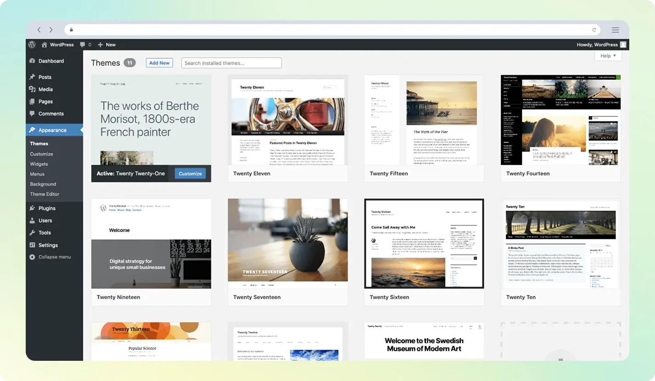The width and height of the screenshot is (655, 381).
Task: Select the Twenty Fourteen theme thumbnail
Action: click(x=560, y=120)
